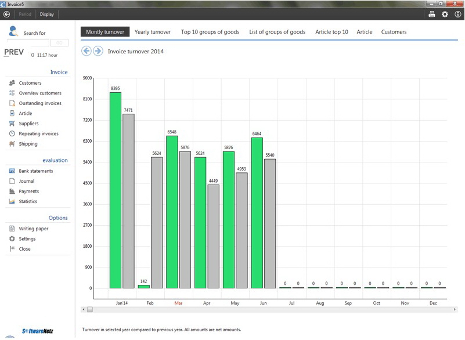Go to previous year with left arrow
This screenshot has width=465, height=340.
86,51
